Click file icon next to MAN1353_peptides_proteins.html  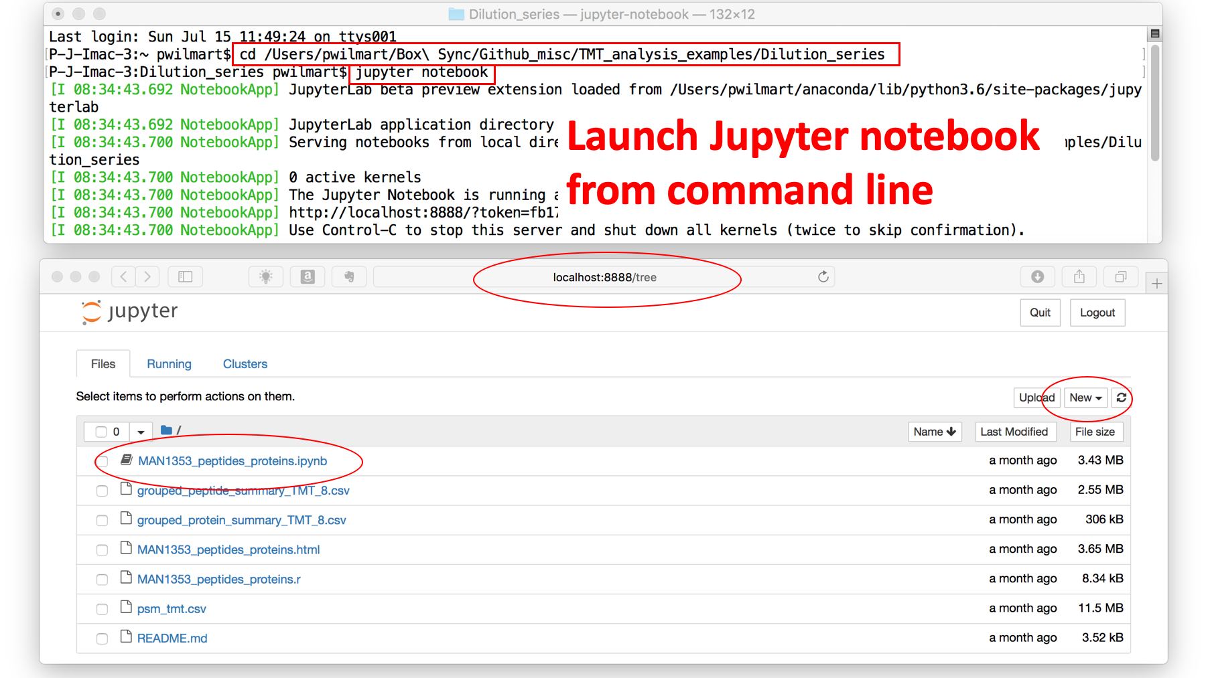(126, 548)
